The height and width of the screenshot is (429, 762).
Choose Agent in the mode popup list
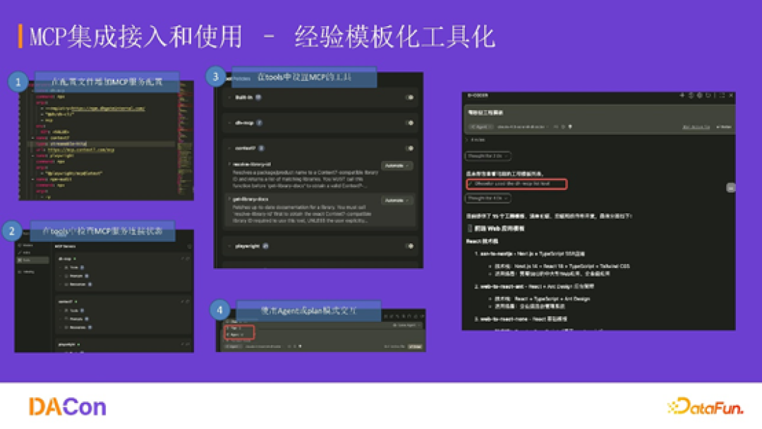point(236,334)
